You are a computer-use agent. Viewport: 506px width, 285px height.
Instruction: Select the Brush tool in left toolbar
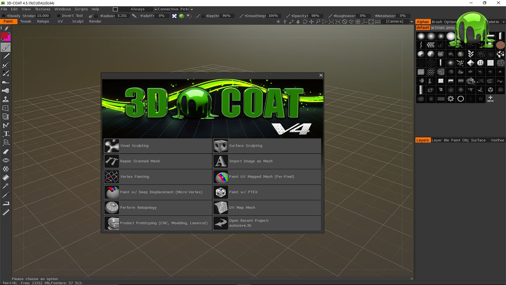6,47
